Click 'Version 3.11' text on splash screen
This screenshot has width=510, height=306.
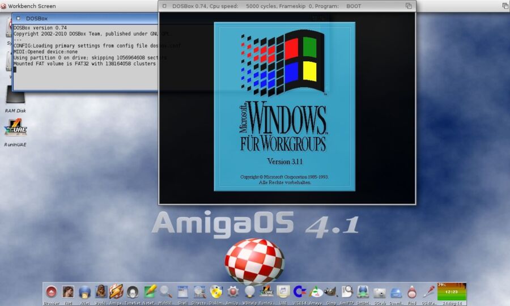(284, 161)
